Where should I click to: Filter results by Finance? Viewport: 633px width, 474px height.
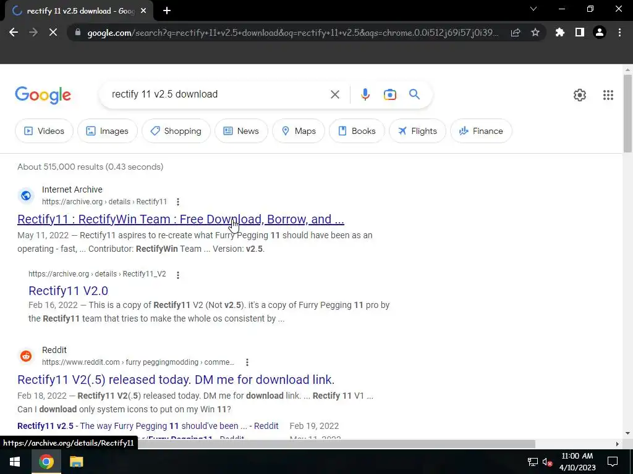(x=481, y=131)
